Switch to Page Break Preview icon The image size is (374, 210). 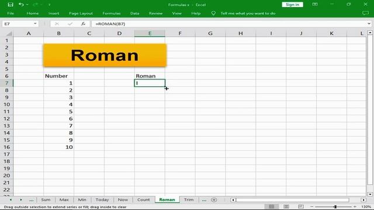click(x=301, y=206)
